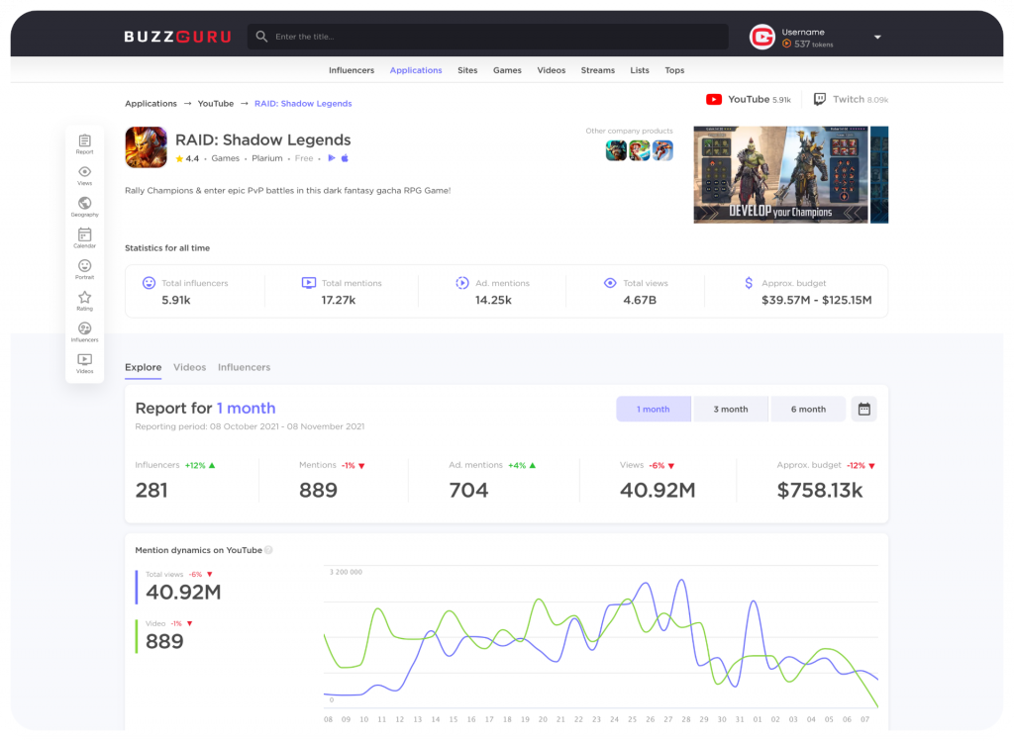This screenshot has width=1014, height=741.
Task: Go to Tops in top navigation
Action: [x=674, y=70]
